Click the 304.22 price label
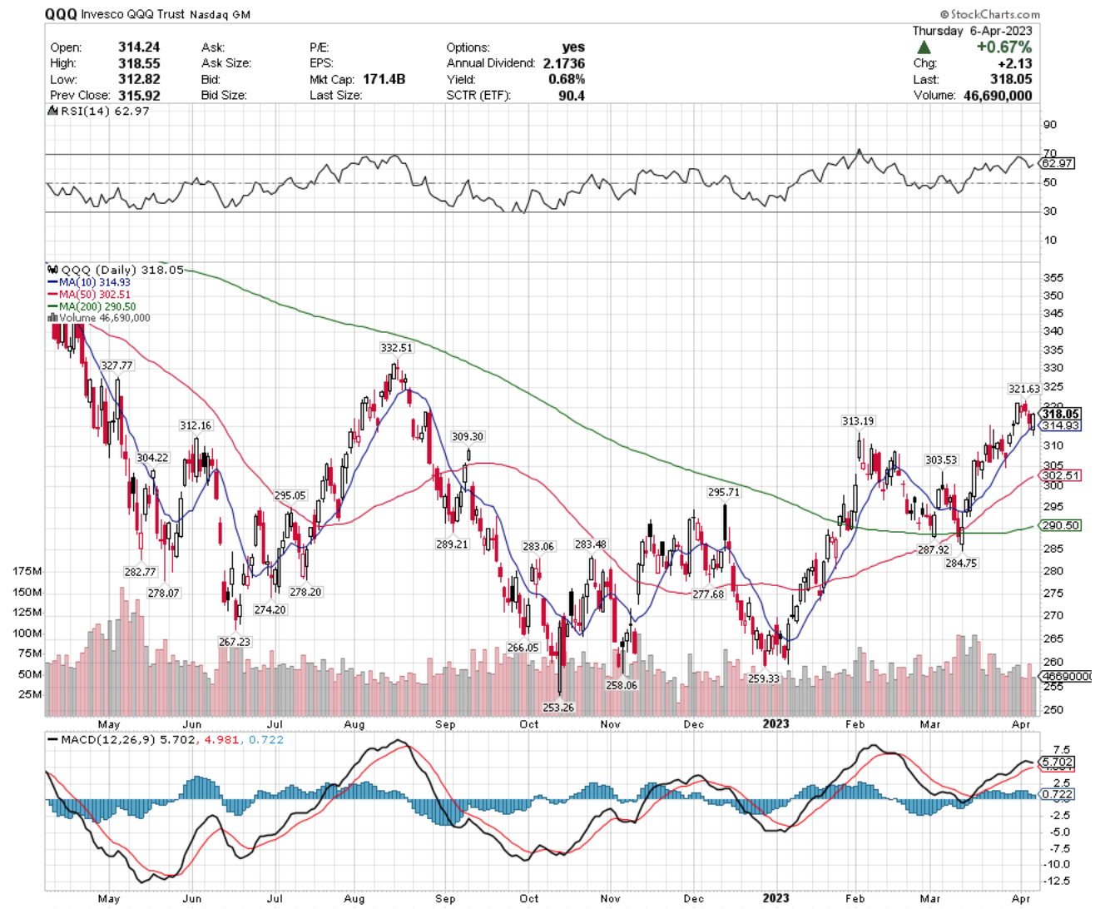The width and height of the screenshot is (1105, 909). (x=152, y=458)
